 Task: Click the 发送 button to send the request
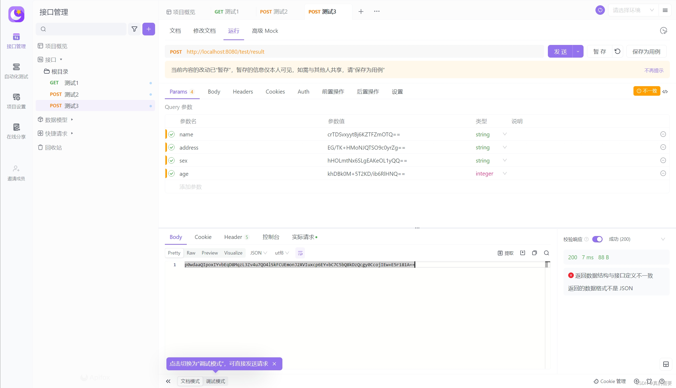click(x=561, y=51)
